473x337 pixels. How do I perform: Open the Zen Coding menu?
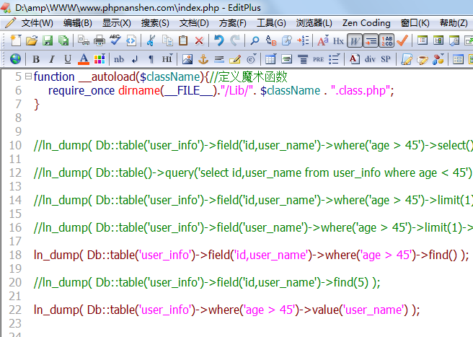coord(366,23)
